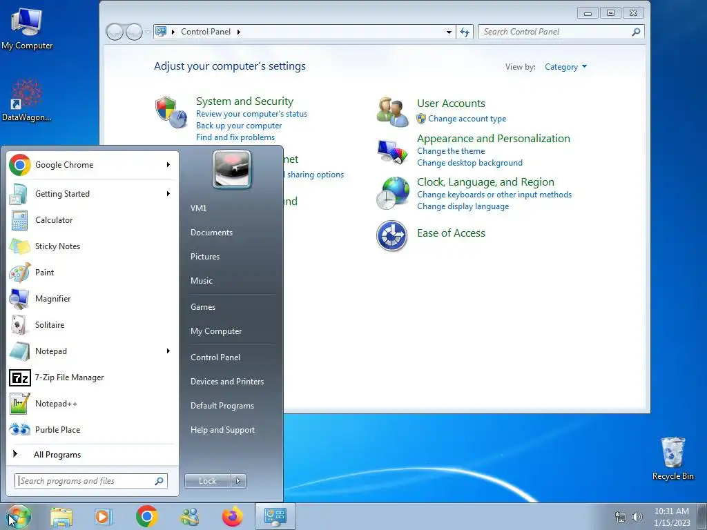
Task: Launch 7-Zip File Manager
Action: [x=92, y=377]
